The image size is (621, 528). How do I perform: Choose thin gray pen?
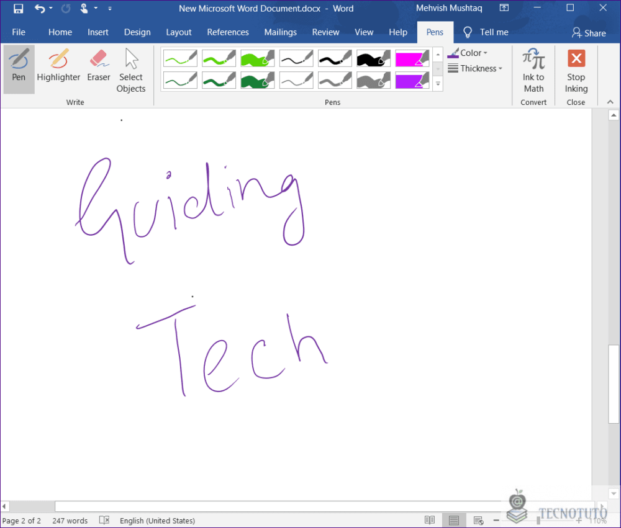pos(296,81)
